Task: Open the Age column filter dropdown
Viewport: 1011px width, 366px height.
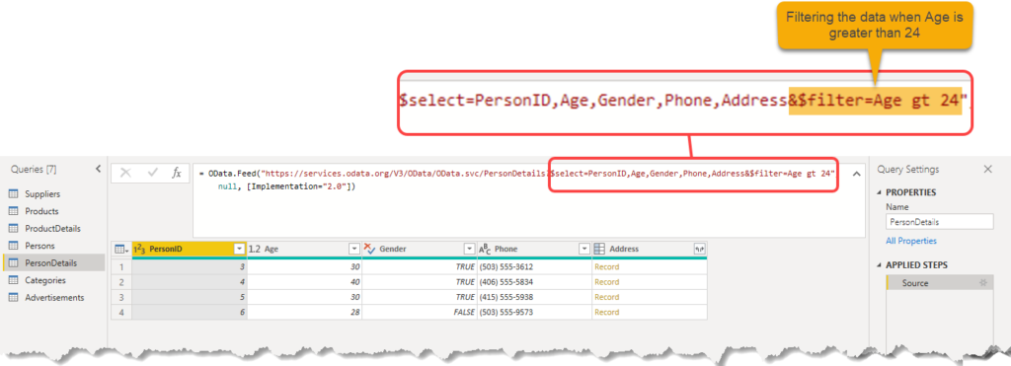Action: click(354, 249)
